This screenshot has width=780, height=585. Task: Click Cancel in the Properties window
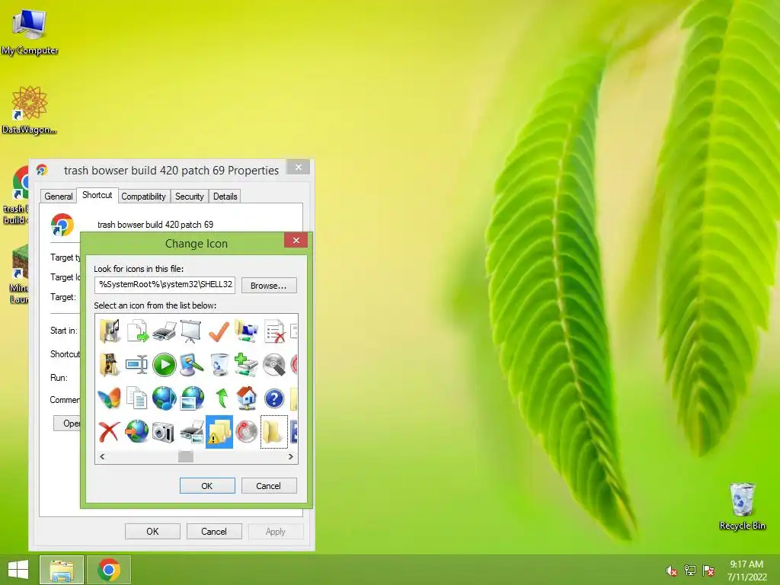[214, 531]
